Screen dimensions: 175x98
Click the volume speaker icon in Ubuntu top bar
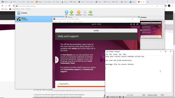134,24
